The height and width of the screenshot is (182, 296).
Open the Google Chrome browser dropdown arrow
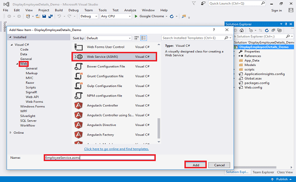pyautogui.click(x=167, y=16)
